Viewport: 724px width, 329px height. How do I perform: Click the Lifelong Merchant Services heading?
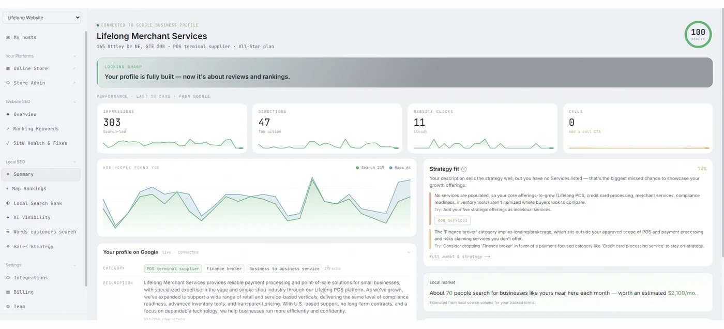[152, 36]
